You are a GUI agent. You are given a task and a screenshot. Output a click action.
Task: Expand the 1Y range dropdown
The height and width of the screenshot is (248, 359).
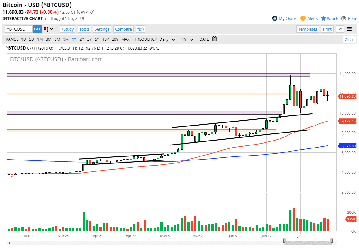188,39
